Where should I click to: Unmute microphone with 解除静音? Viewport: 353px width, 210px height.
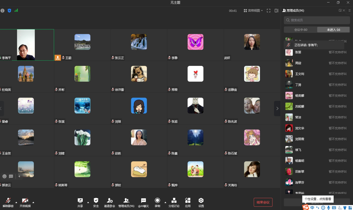(x=8, y=202)
